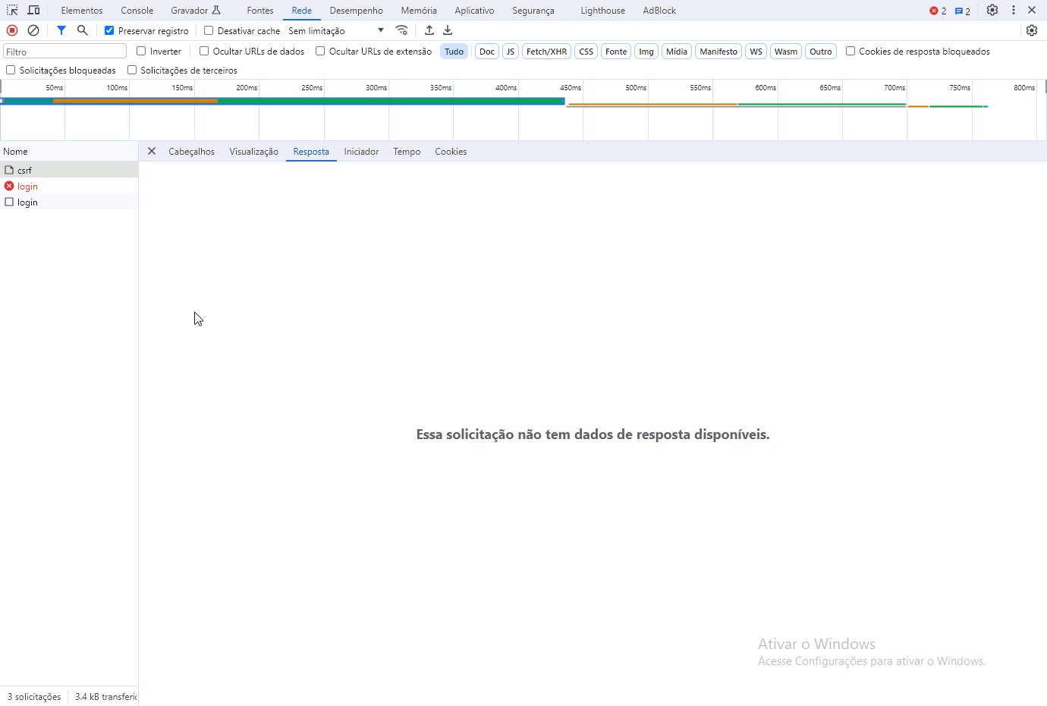This screenshot has height=706, width=1047.
Task: Open the Lighthouse tab
Action: pyautogui.click(x=603, y=11)
